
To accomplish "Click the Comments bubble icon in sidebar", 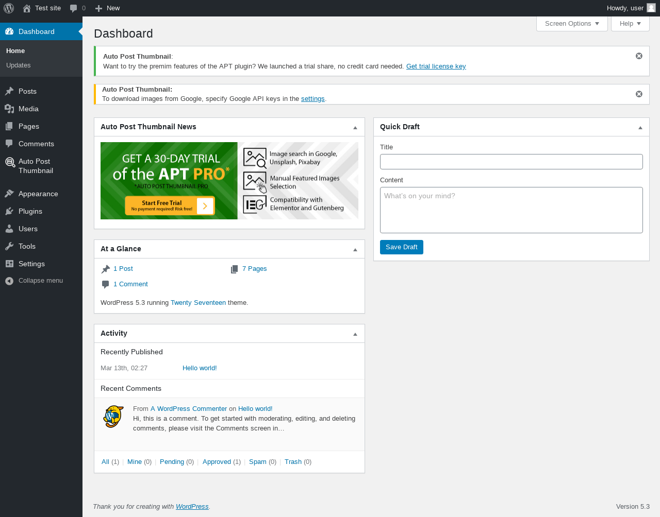I will click(x=9, y=144).
